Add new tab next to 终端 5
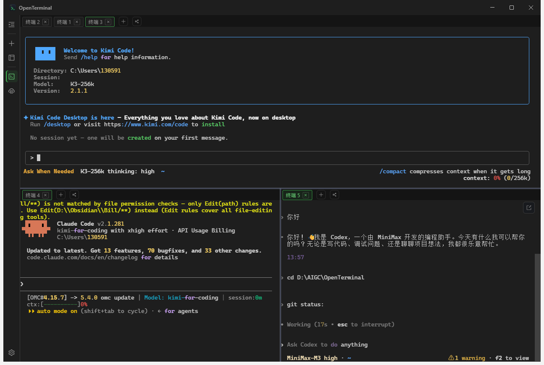 pyautogui.click(x=321, y=195)
